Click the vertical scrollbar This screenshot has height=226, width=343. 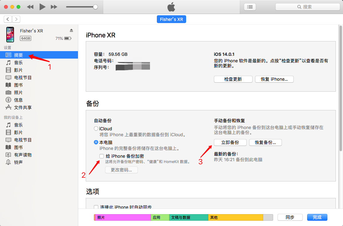[341, 88]
